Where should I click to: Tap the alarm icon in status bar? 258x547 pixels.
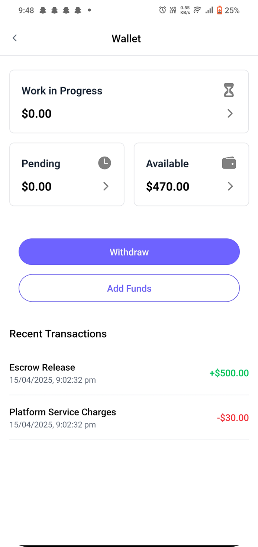(x=162, y=10)
